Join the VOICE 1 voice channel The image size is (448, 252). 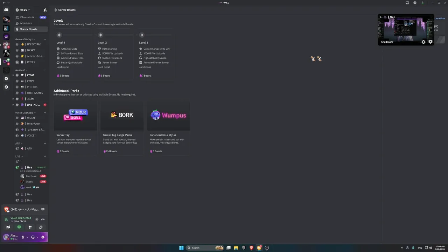coord(31,136)
